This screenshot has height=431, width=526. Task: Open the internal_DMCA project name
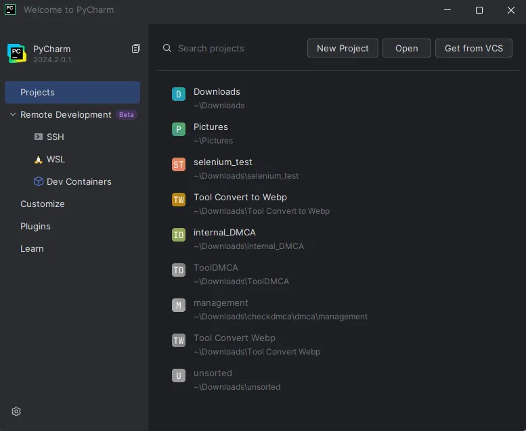[225, 233]
